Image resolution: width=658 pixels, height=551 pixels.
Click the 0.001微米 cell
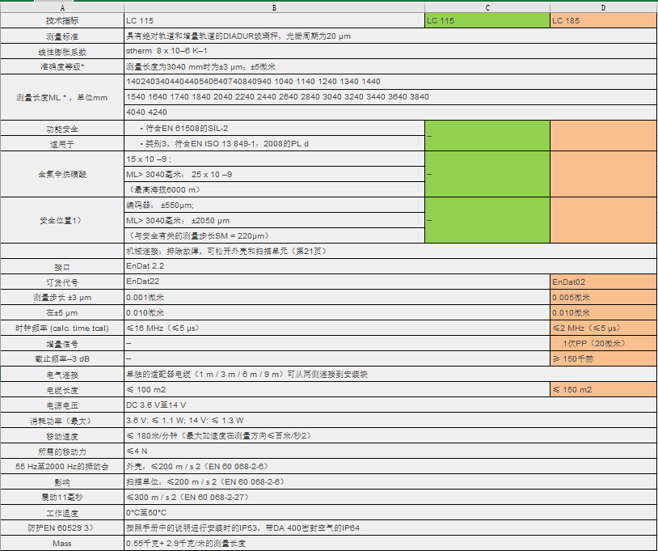[337, 297]
